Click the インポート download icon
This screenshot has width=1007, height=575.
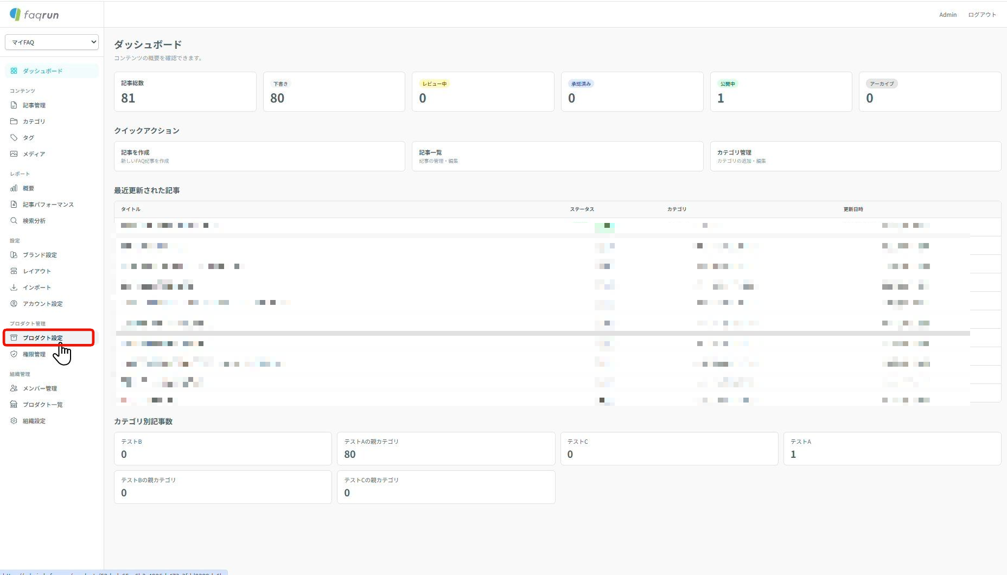14,287
